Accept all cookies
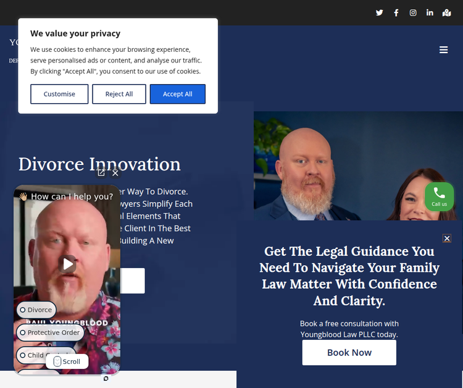Screen dimensions: 463x388 click(177, 94)
